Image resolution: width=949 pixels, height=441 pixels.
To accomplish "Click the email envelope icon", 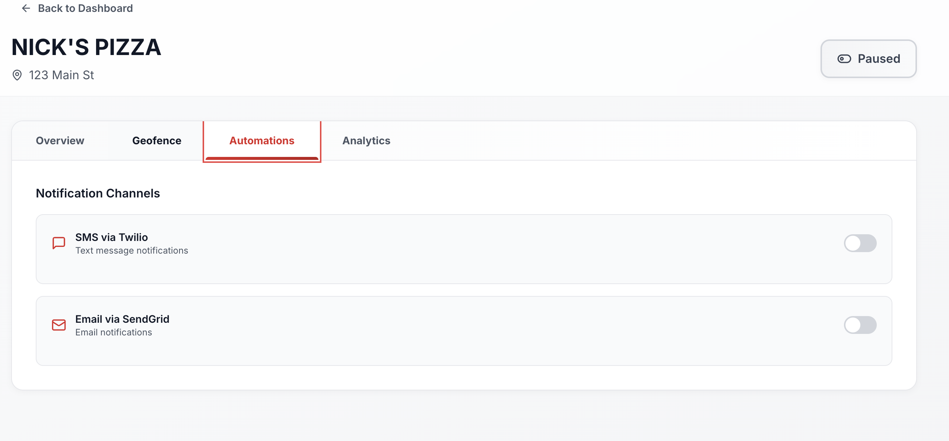I will pyautogui.click(x=59, y=325).
